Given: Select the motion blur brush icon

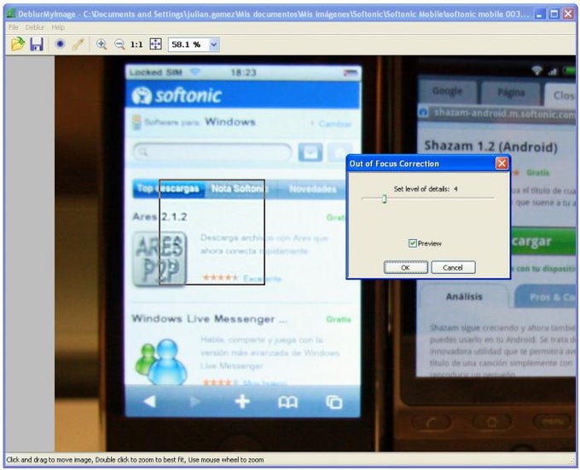Looking at the screenshot, I should coord(78,44).
